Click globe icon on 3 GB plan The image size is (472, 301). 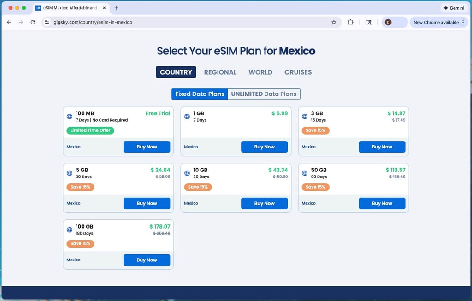click(305, 117)
